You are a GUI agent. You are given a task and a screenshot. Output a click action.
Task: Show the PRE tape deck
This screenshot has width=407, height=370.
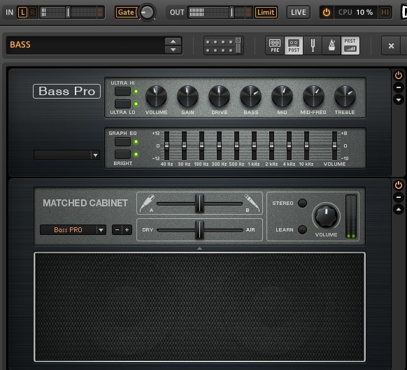[x=275, y=45]
